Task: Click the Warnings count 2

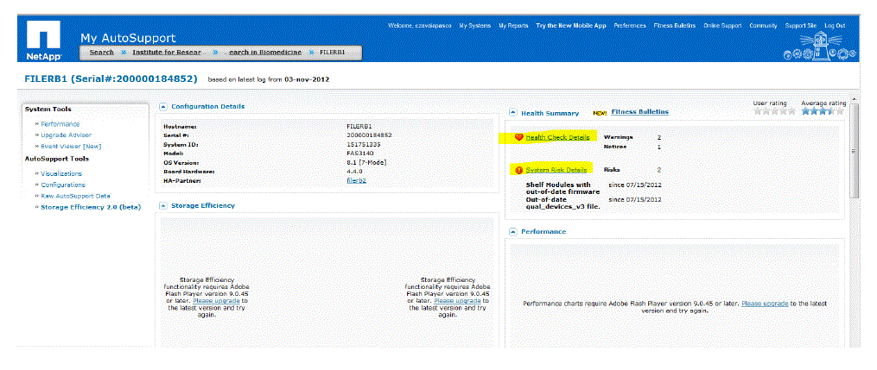Action: [x=659, y=137]
